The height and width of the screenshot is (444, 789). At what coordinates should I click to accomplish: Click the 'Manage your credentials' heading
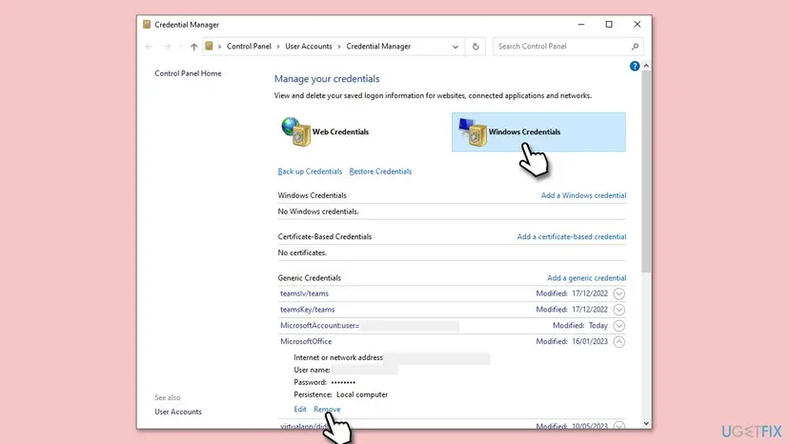tap(327, 79)
